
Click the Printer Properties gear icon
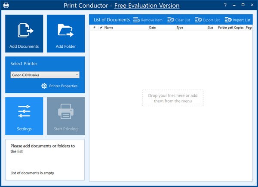[x=44, y=86]
